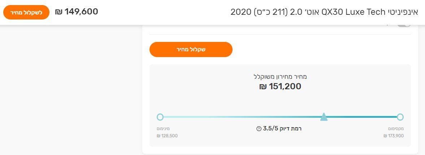
Task: Select the 149,600 price in the header
Action: pos(81,12)
